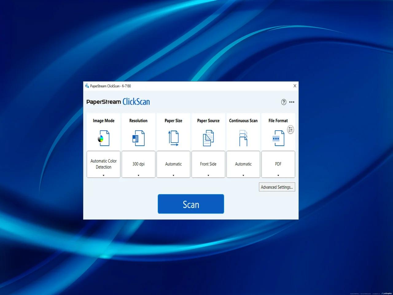Open the three-dots more options menu

pos(292,102)
